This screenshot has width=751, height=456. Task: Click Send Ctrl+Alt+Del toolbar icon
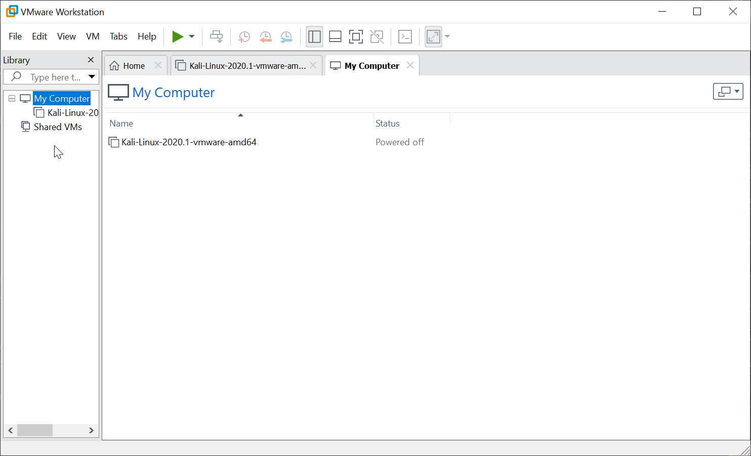(x=216, y=36)
